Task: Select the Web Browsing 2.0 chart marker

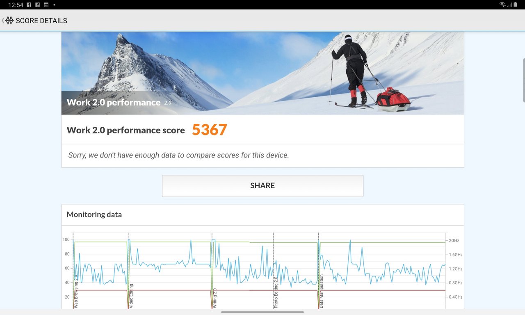Action: pos(76,291)
